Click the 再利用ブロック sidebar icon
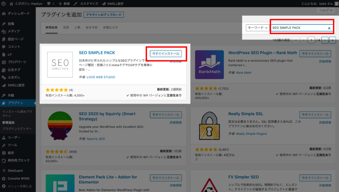339x192 pixels. pos(4,161)
